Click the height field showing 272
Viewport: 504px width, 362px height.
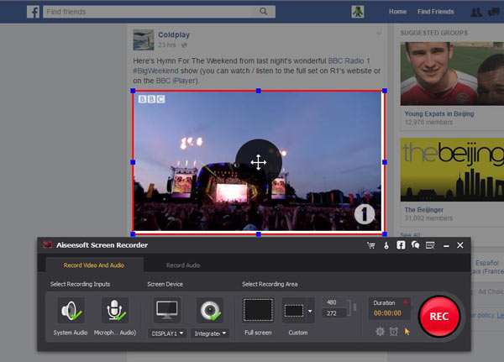point(334,313)
